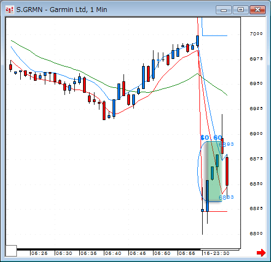The width and height of the screenshot is (271, 262).
Task: Click the 6975 price scale label
Action: pyautogui.click(x=256, y=59)
